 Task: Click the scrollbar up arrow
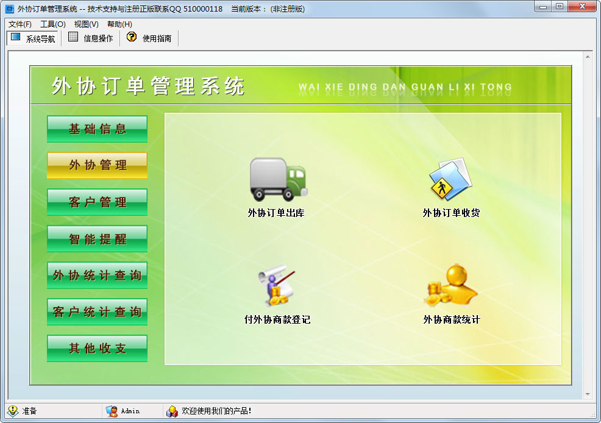[x=588, y=57]
